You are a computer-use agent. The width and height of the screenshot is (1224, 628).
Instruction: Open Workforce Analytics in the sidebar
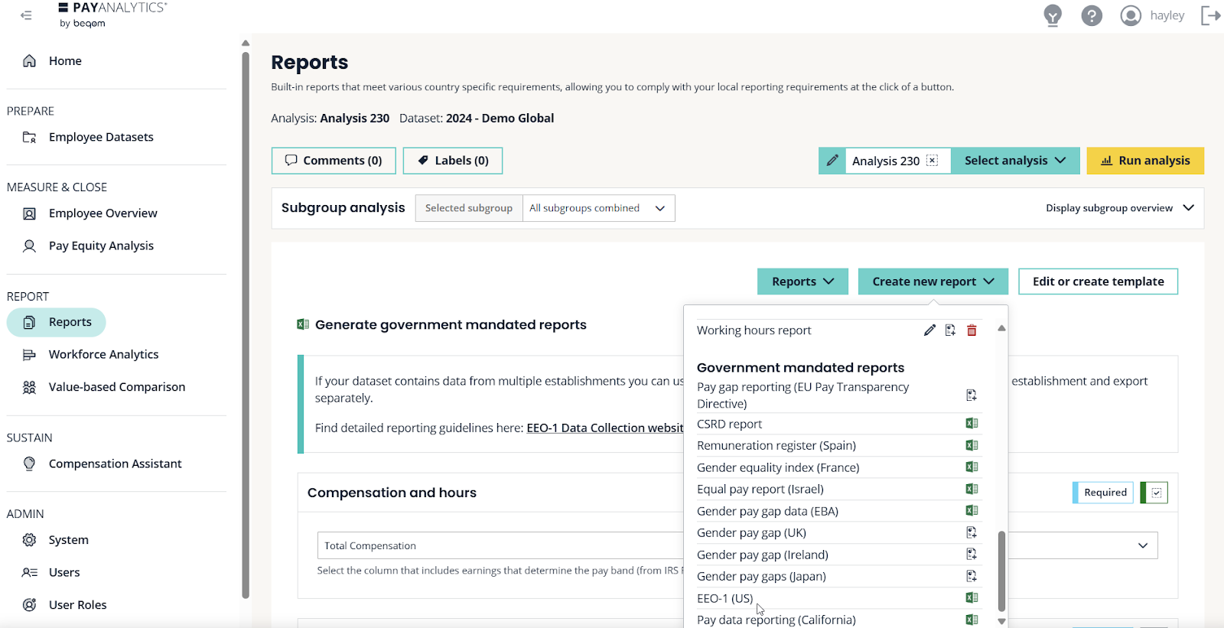pos(103,355)
